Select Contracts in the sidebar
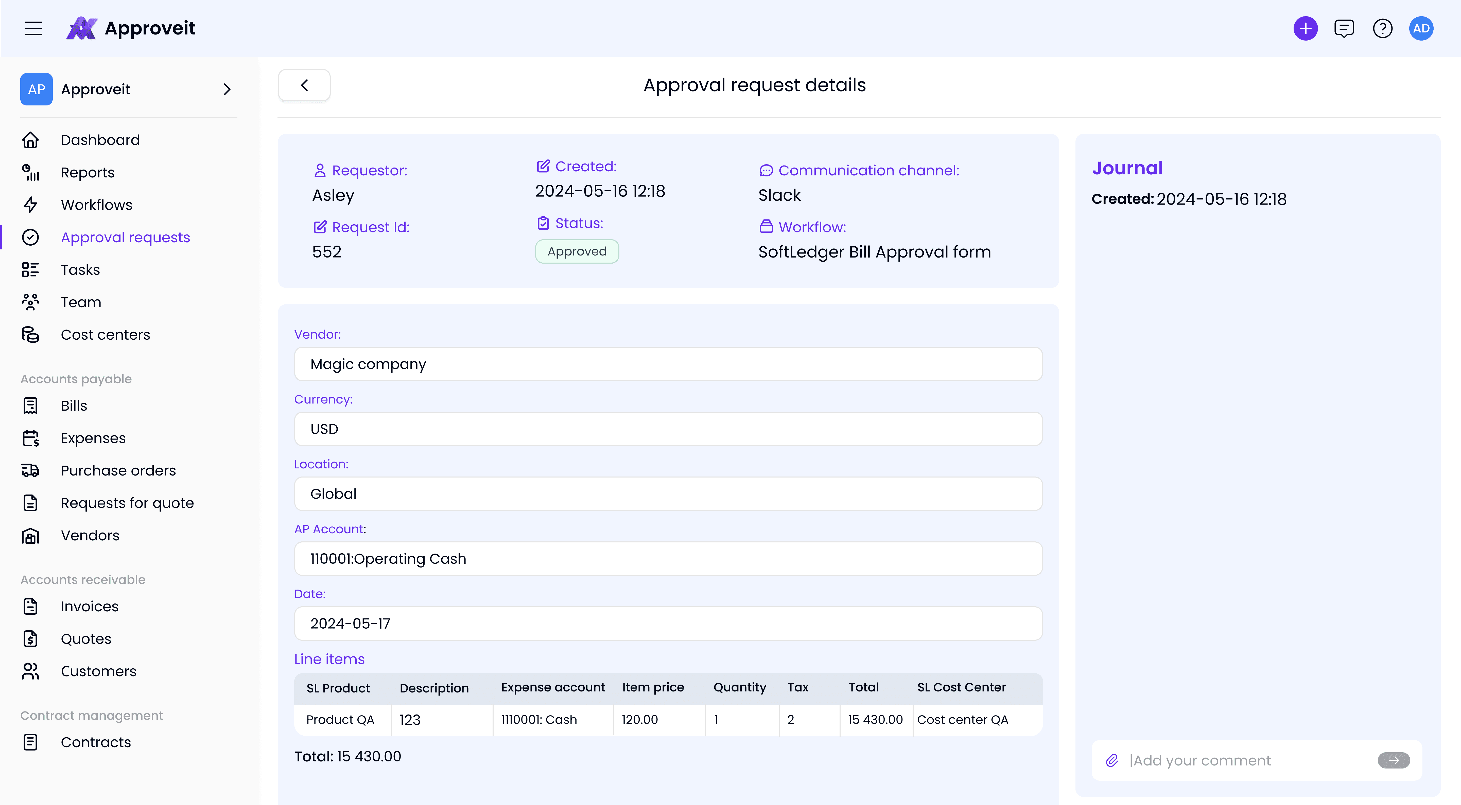The height and width of the screenshot is (805, 1461). point(95,742)
